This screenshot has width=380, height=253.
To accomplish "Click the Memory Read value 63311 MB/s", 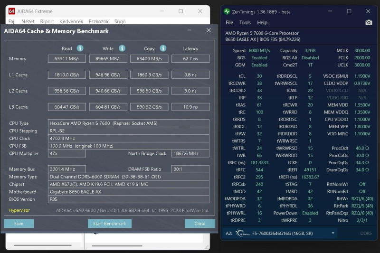I will pyautogui.click(x=67, y=58).
